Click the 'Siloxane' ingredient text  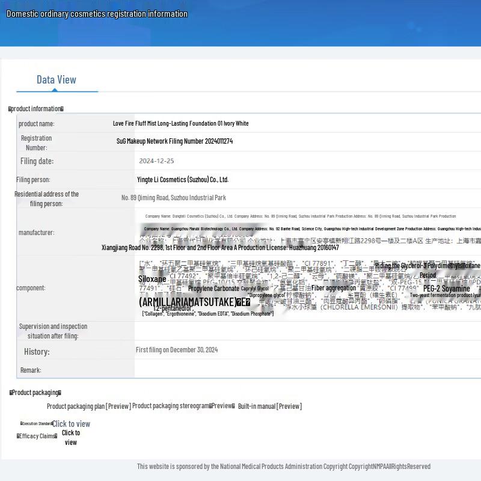(152, 279)
